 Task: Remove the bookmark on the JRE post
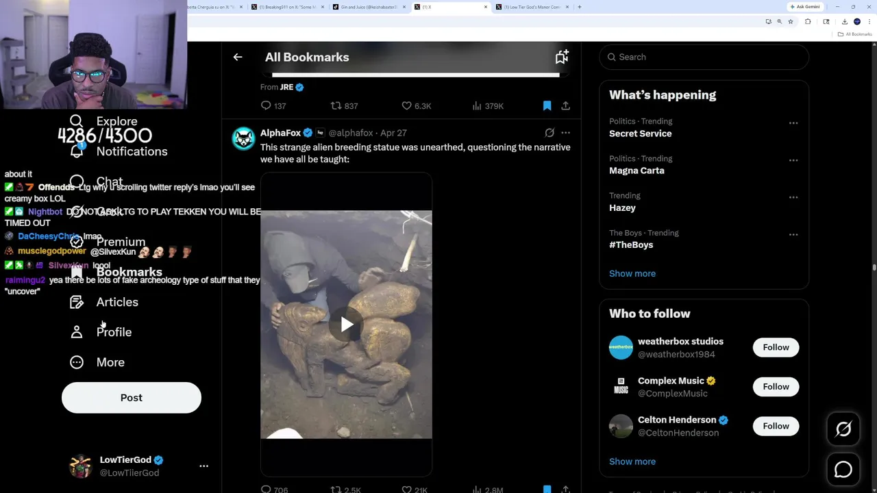click(547, 106)
